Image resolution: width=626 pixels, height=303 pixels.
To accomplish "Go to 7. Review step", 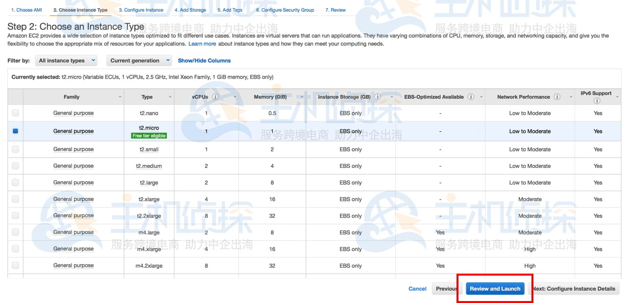I will click(x=336, y=10).
